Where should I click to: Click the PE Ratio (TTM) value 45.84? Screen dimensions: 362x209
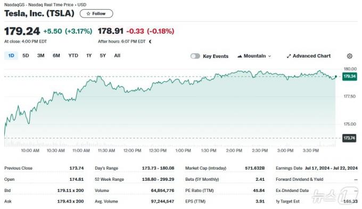click(x=259, y=190)
